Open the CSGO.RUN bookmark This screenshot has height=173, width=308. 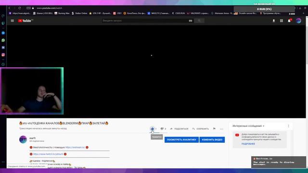coord(179,13)
